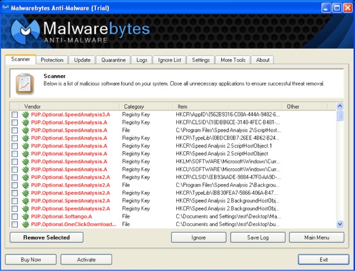Click the results list scroll down arrow

pos(340,224)
